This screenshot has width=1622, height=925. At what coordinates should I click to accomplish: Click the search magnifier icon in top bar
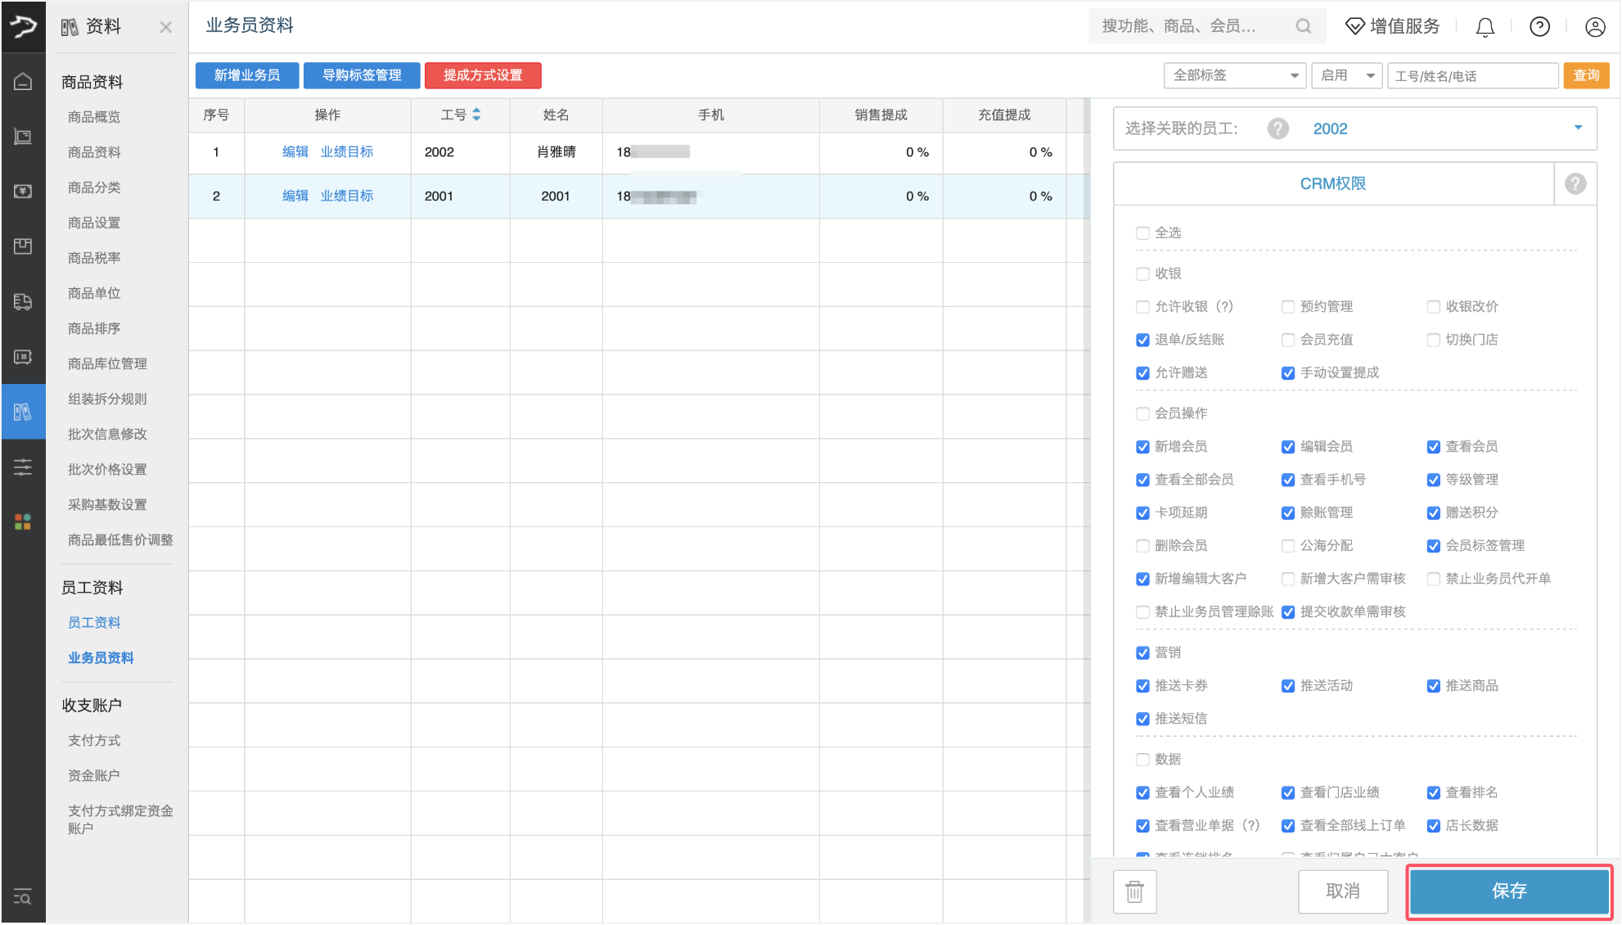1303,26
